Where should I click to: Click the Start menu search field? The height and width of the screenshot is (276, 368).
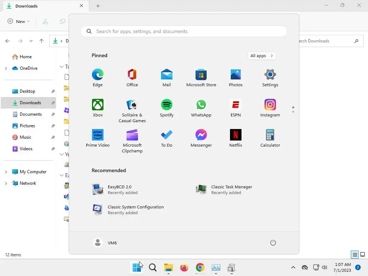184,31
